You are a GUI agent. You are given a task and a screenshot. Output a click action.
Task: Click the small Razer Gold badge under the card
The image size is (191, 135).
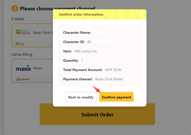pyautogui.click(x=20, y=44)
